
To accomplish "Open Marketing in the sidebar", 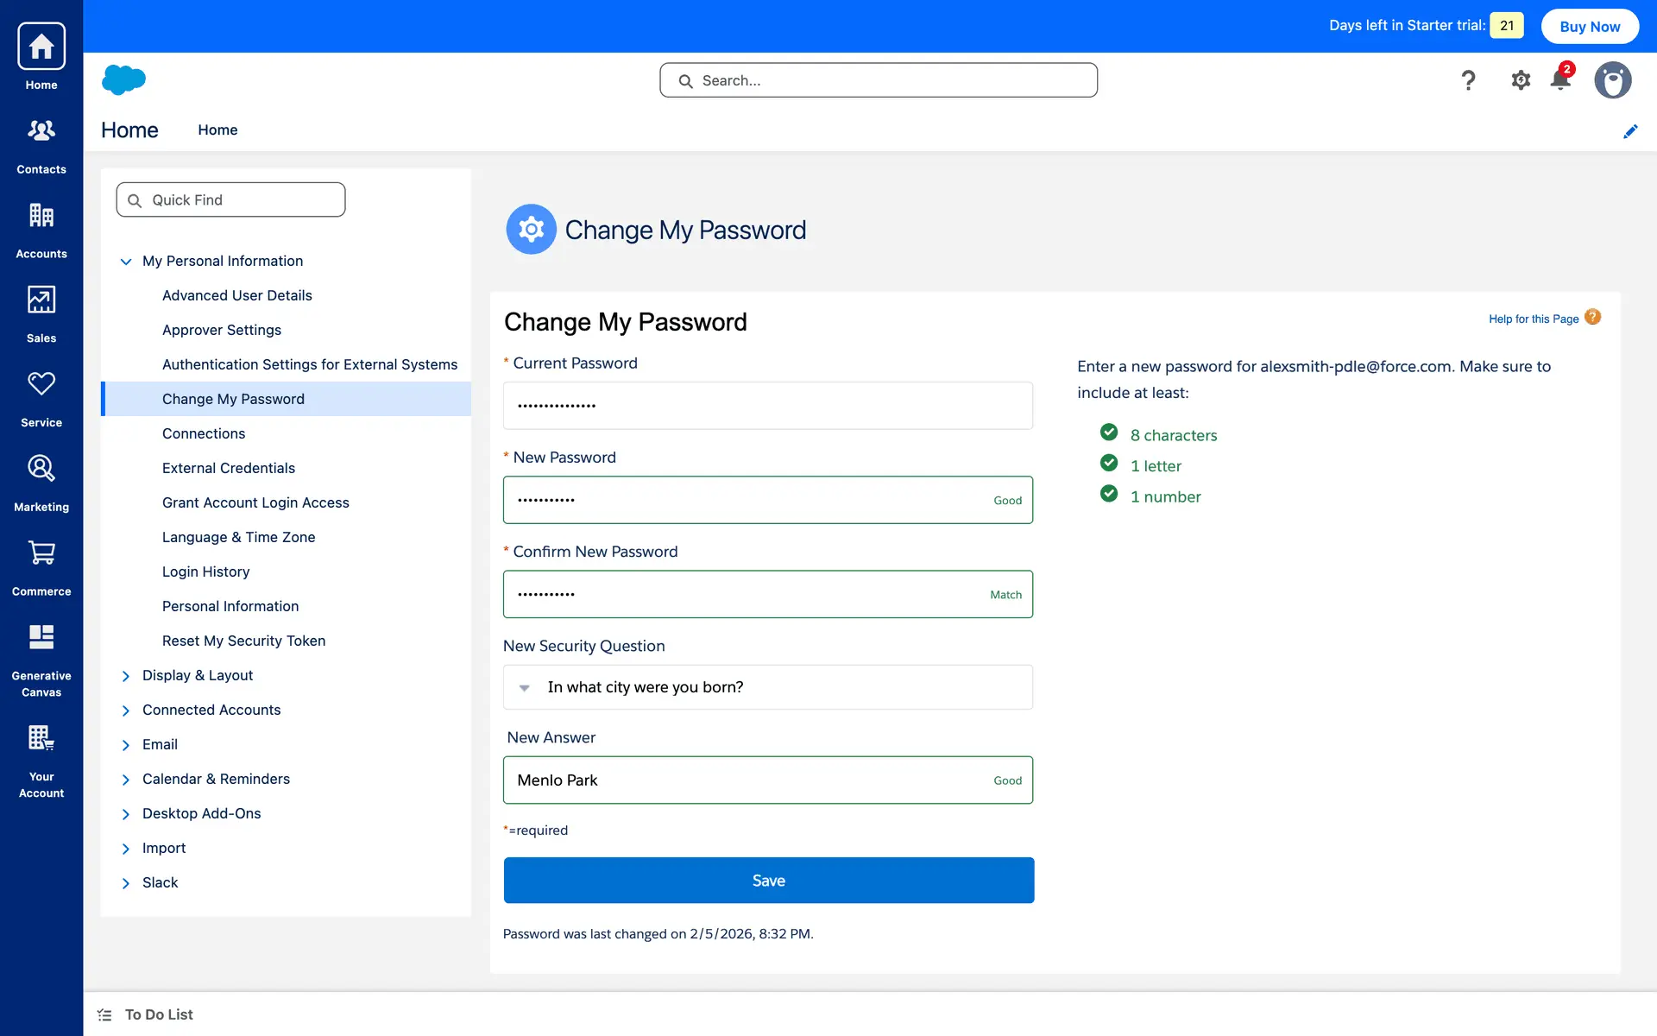I will (x=41, y=482).
